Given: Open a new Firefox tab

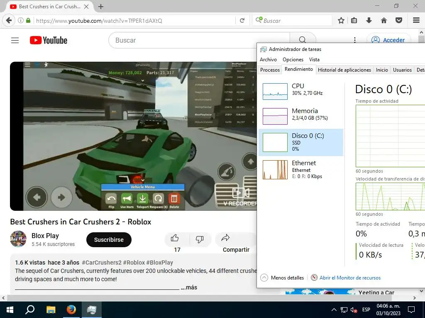Looking at the screenshot, I should (x=101, y=7).
